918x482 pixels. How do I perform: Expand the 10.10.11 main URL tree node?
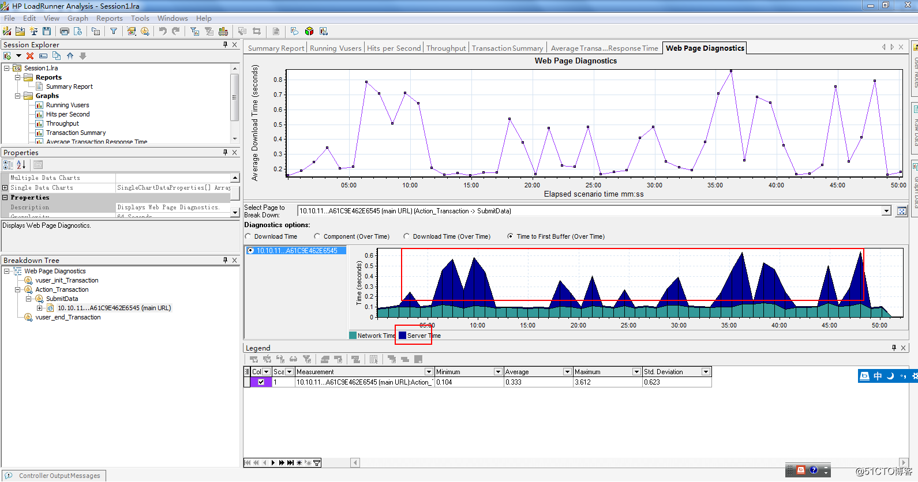pos(39,308)
